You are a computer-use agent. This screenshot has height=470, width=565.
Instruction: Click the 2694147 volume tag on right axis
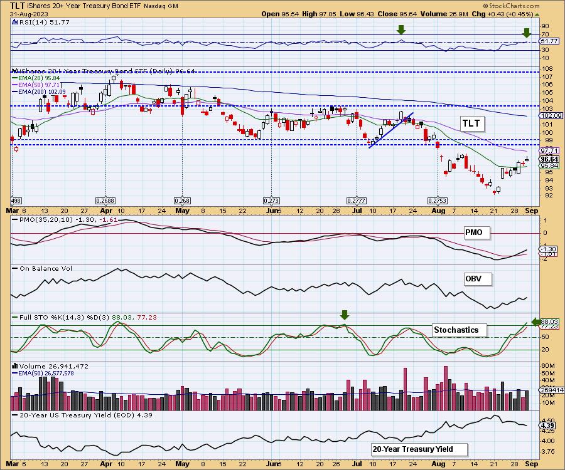tap(550, 390)
